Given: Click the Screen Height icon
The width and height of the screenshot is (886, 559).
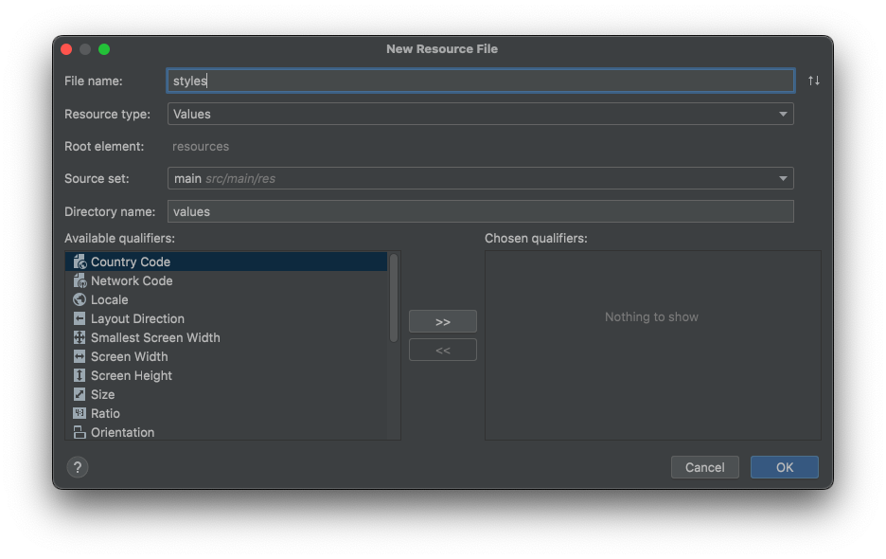Looking at the screenshot, I should 80,376.
